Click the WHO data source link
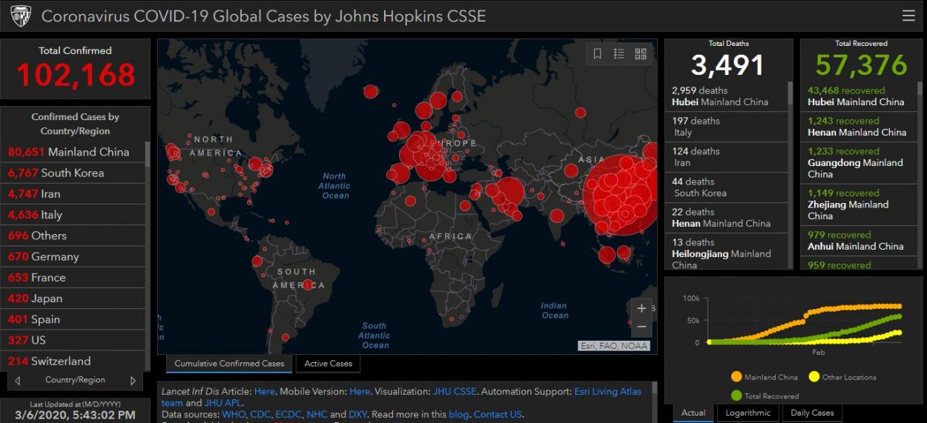This screenshot has width=927, height=423. (232, 414)
